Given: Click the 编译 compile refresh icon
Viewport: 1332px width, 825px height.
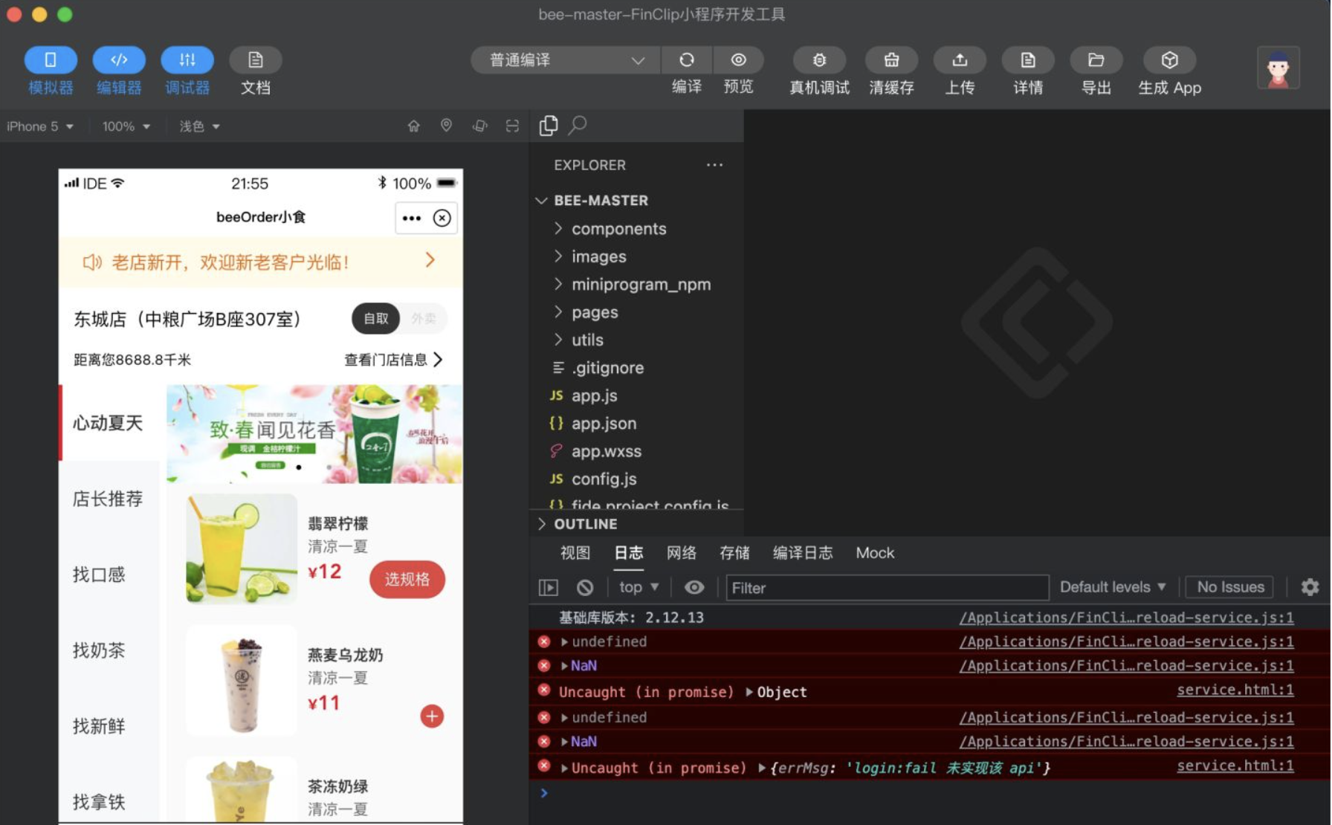Looking at the screenshot, I should click(687, 60).
